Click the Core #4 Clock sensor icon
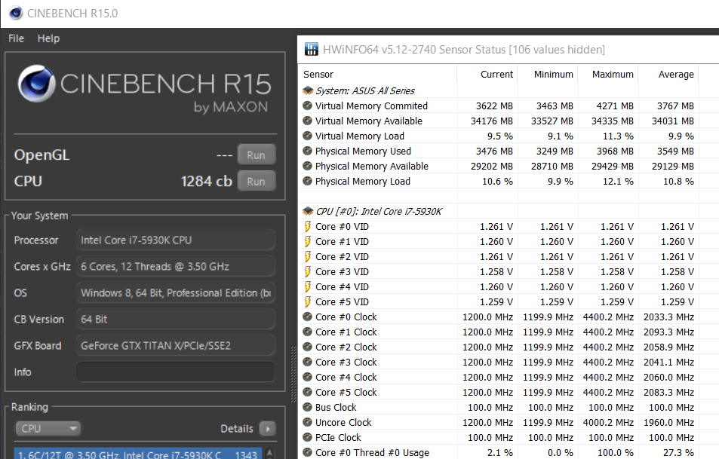 (x=307, y=377)
